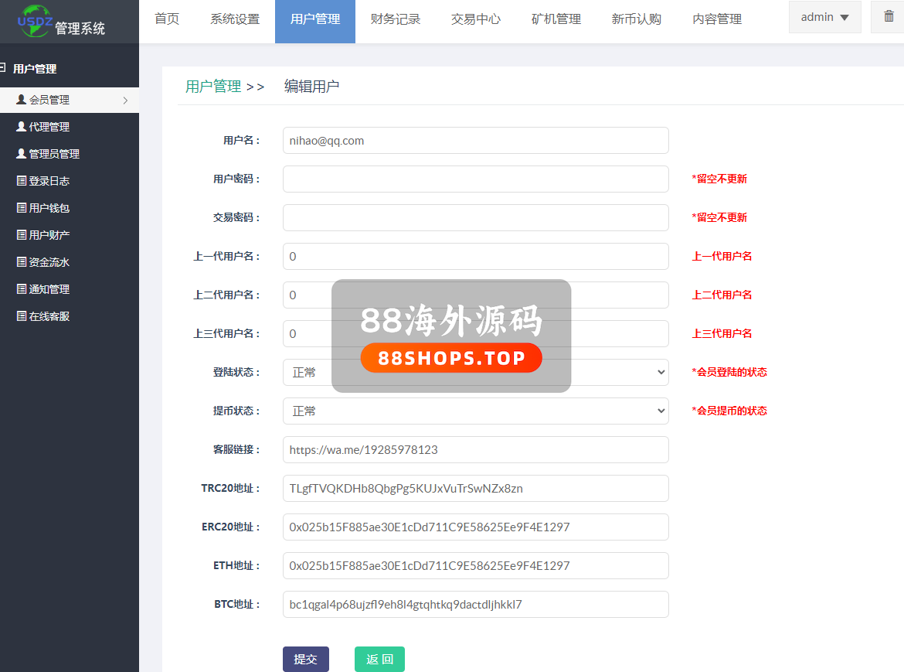Click the trash icon in top bar
This screenshot has width=904, height=672.
[x=889, y=17]
